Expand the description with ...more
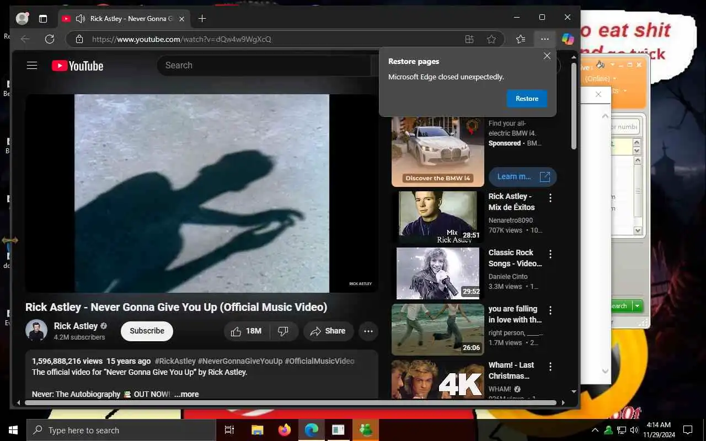This screenshot has width=706, height=441. coord(186,394)
